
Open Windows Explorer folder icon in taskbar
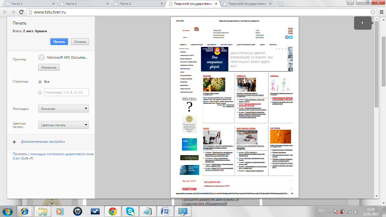pyautogui.click(x=43, y=211)
